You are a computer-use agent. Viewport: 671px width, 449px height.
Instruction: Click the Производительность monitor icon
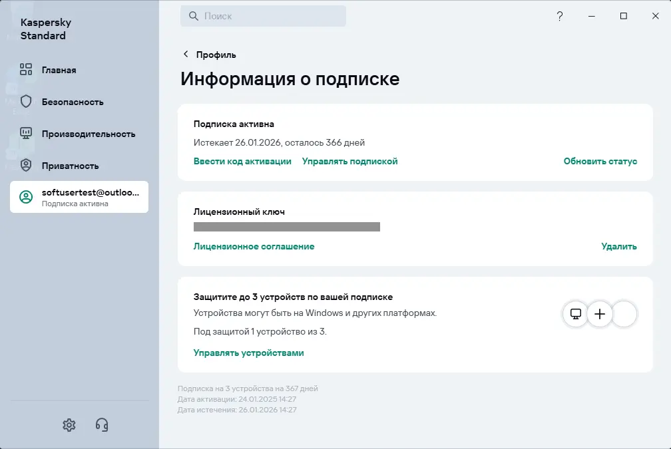pyautogui.click(x=26, y=134)
